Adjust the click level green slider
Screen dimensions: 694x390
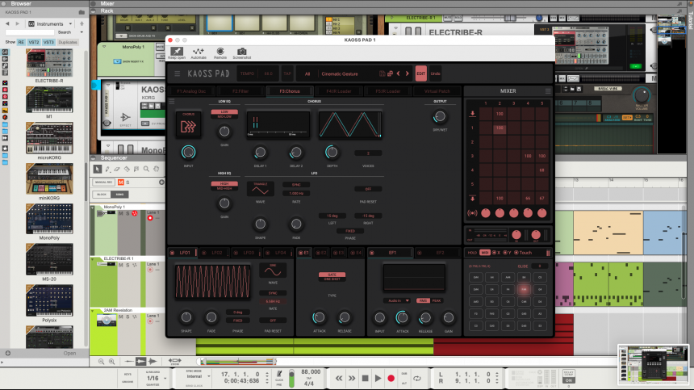point(291,379)
